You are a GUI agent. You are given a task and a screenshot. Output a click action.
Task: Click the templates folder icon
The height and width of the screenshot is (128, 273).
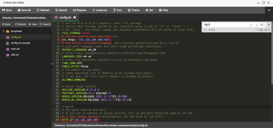(x=8, y=31)
